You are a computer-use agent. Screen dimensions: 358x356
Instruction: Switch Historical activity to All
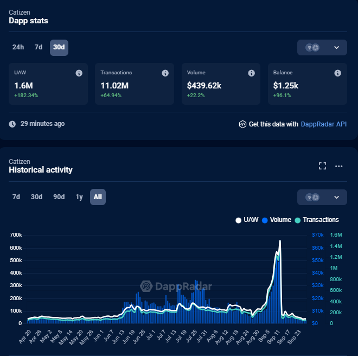pos(98,197)
